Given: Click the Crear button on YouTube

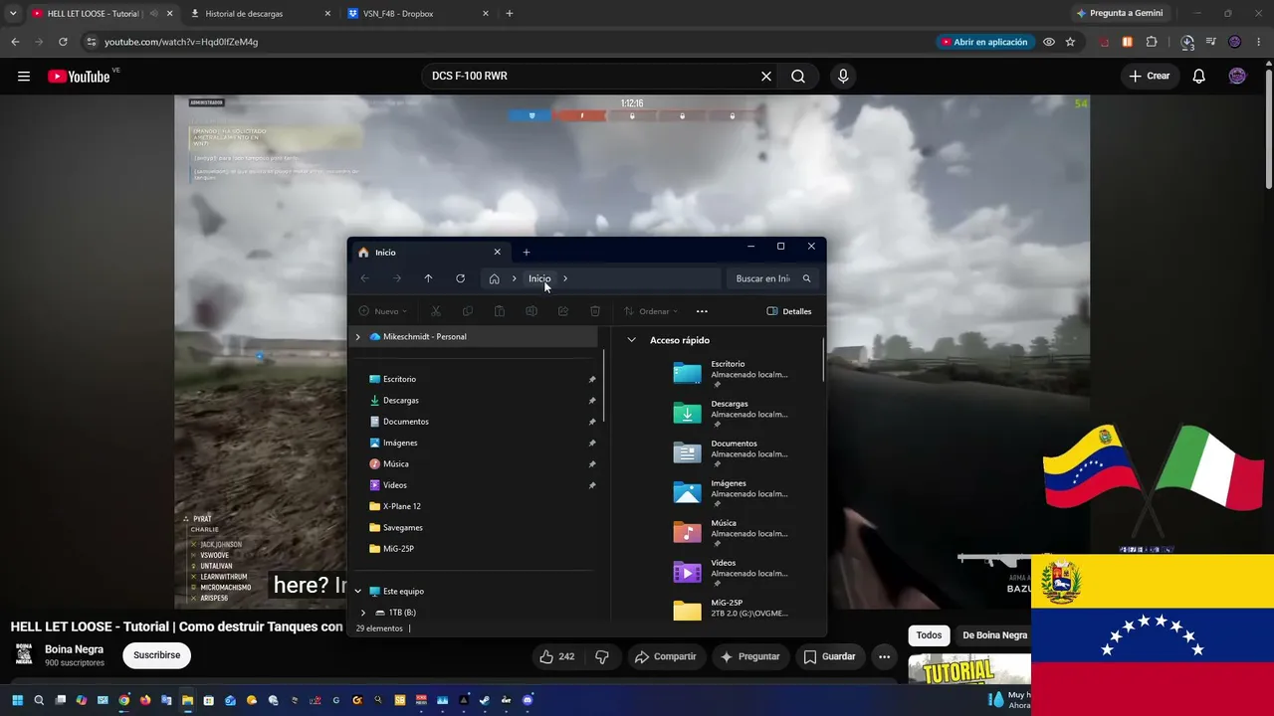Looking at the screenshot, I should pyautogui.click(x=1150, y=77).
